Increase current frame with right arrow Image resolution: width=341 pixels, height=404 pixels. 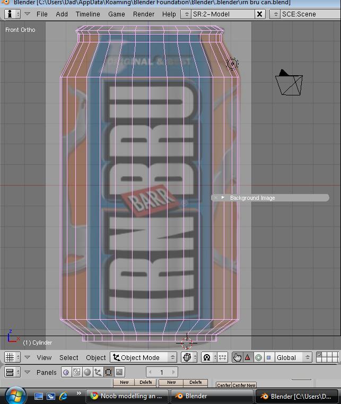pyautogui.click(x=173, y=372)
